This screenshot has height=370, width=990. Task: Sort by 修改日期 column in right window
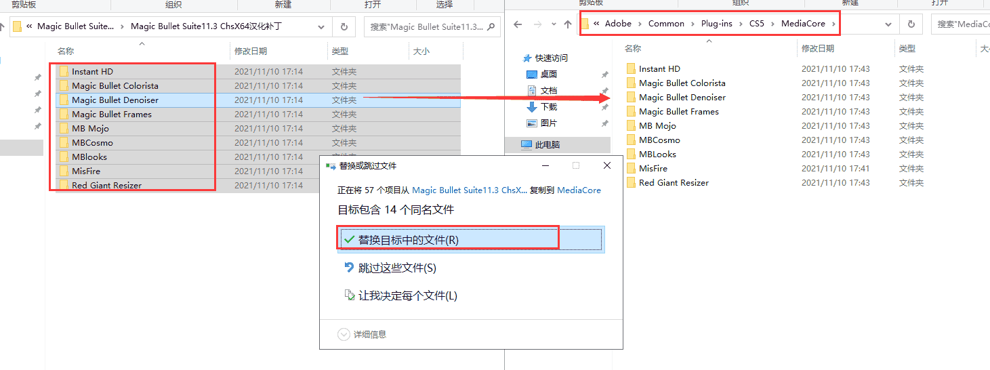coord(818,49)
